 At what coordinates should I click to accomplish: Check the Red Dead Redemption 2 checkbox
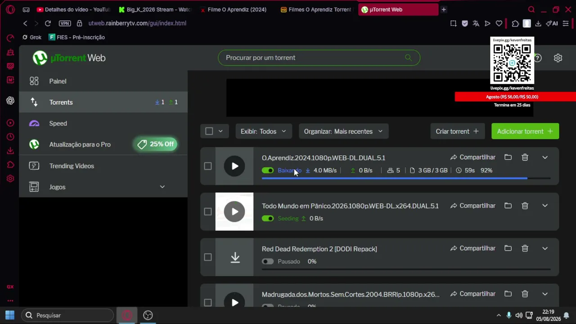208,257
